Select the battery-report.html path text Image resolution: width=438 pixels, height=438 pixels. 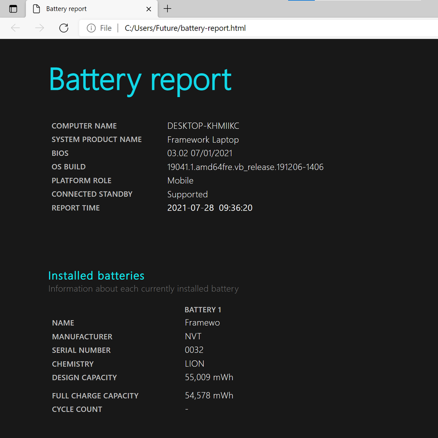coord(185,28)
